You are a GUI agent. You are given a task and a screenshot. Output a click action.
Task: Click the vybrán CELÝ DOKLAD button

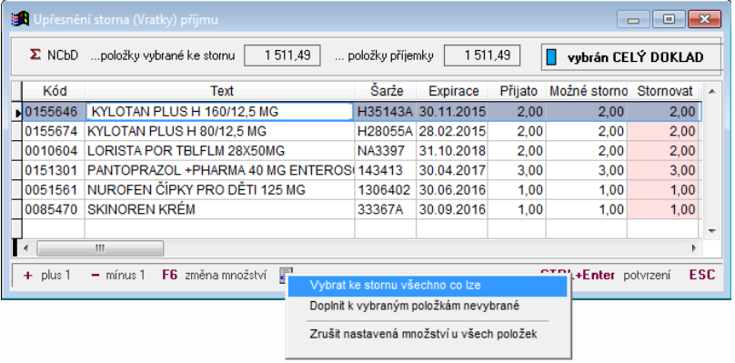coord(631,57)
